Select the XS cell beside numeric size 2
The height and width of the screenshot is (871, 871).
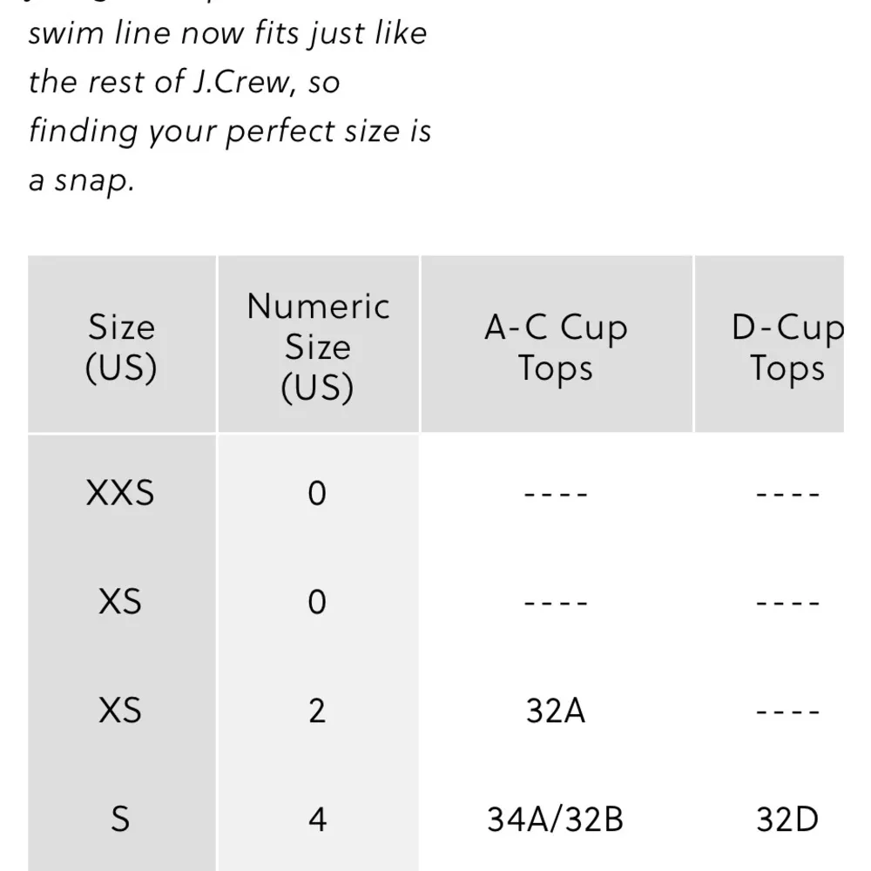coord(121,711)
